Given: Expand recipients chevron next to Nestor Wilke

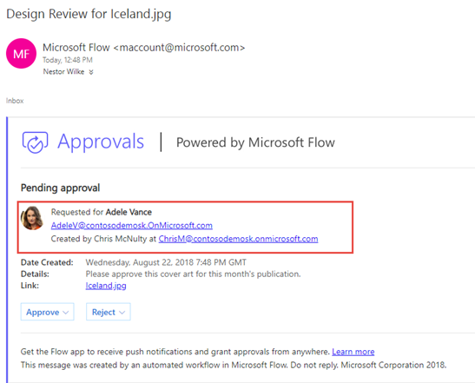Looking at the screenshot, I should (x=91, y=72).
